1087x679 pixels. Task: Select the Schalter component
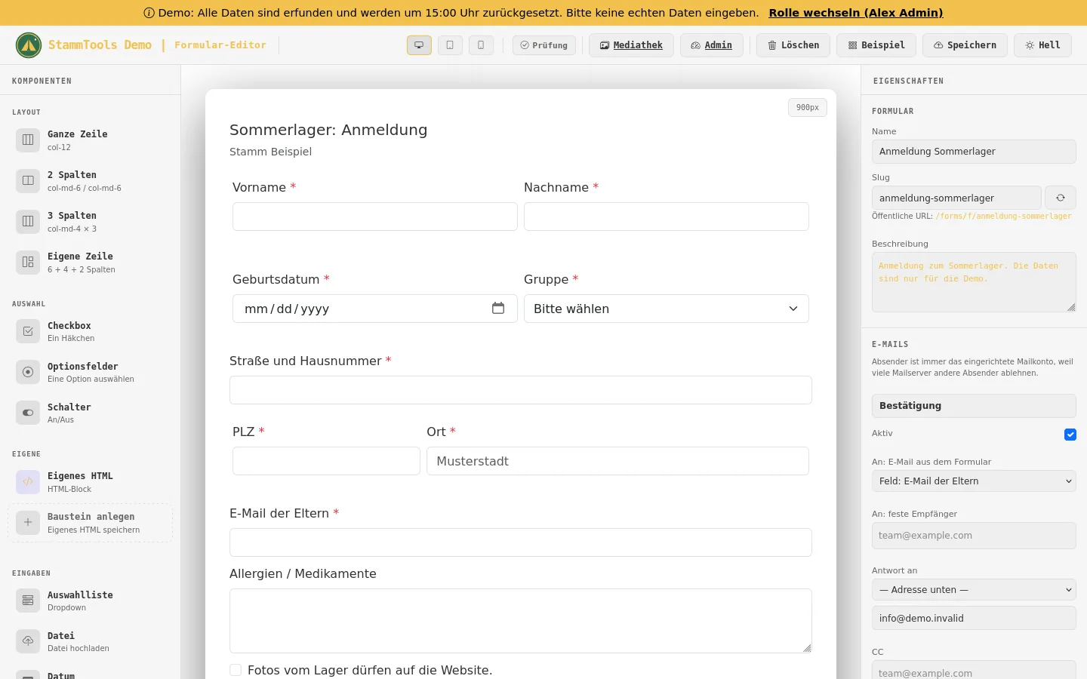point(91,413)
